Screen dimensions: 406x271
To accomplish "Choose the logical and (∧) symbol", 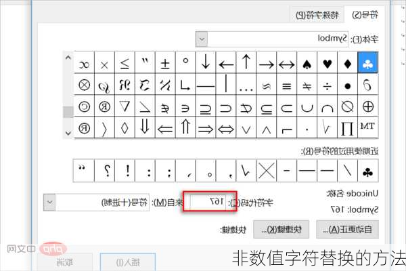I will coord(267,127).
